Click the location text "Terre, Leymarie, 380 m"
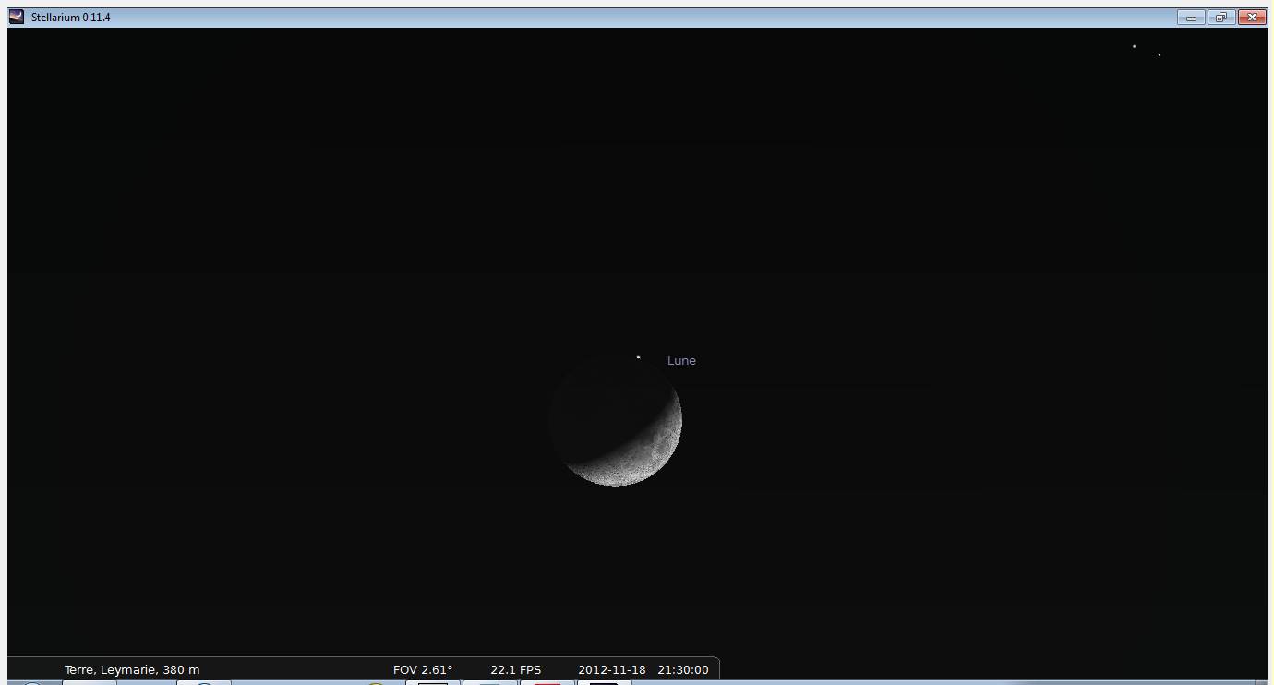Image resolution: width=1274 pixels, height=685 pixels. coord(132,670)
